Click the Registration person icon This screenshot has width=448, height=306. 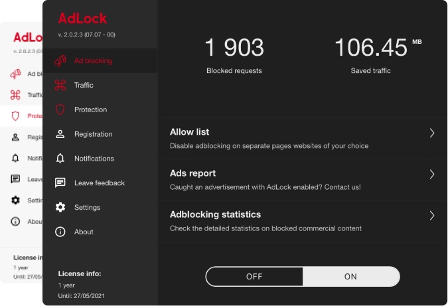60,134
